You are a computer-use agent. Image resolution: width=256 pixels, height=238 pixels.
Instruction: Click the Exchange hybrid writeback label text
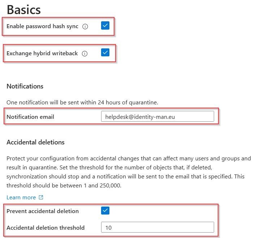point(42,53)
